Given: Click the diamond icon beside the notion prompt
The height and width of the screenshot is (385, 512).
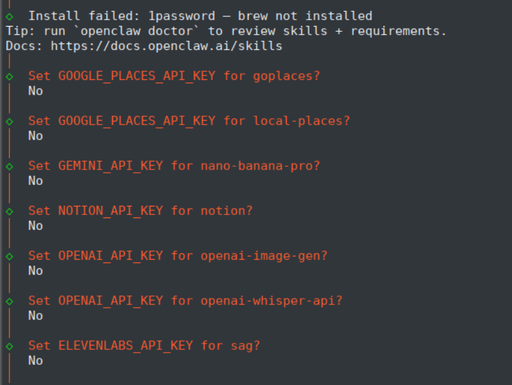Looking at the screenshot, I should coord(9,211).
